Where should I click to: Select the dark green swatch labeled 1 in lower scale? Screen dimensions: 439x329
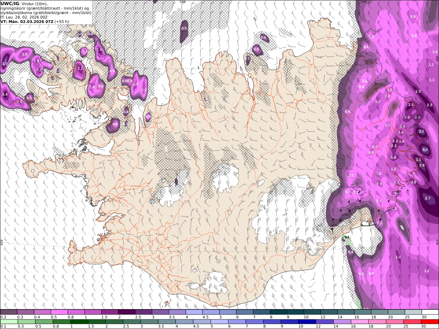click(79, 321)
